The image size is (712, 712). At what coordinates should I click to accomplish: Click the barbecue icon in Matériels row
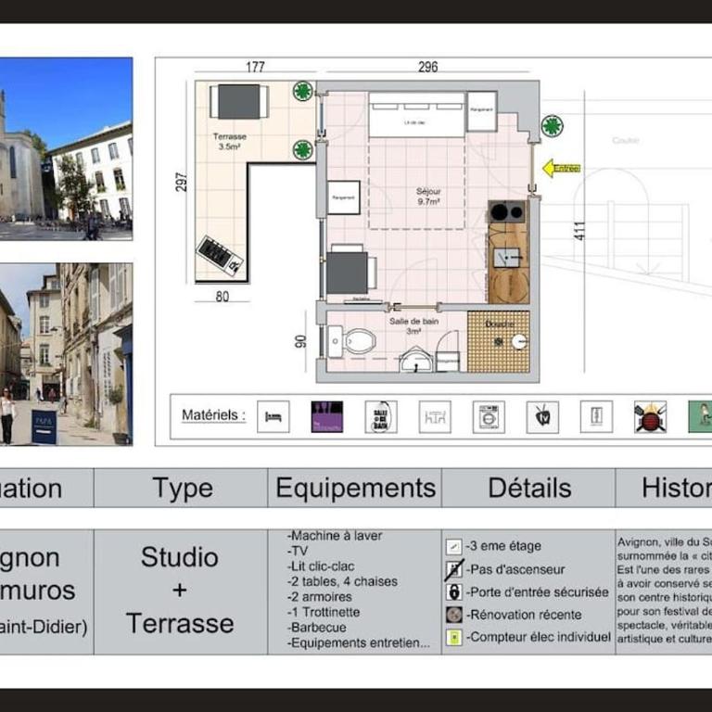pyautogui.click(x=650, y=416)
